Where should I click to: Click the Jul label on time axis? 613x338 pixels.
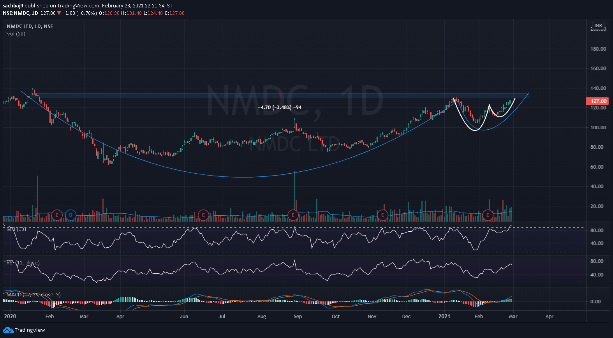222,316
